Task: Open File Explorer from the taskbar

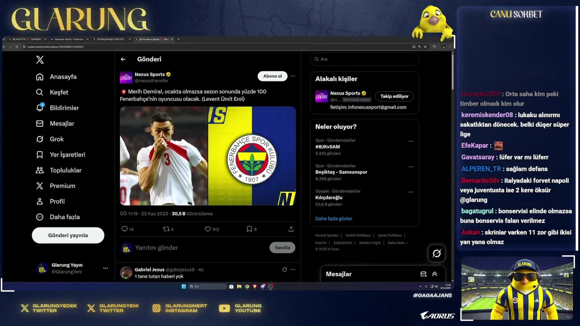Action: pos(239,287)
